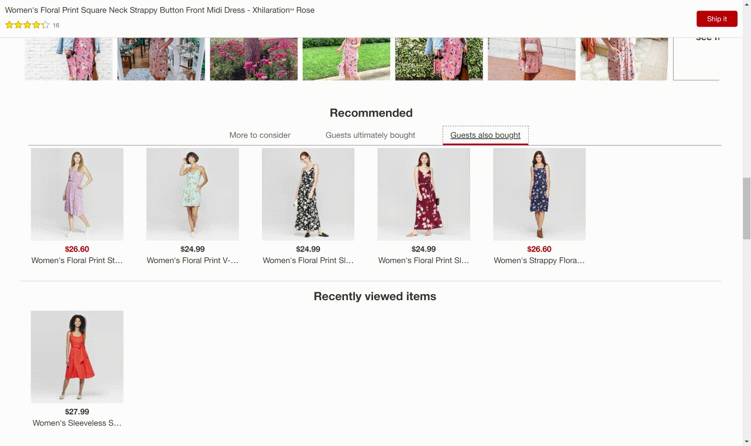Switch to More to consider tab

pos(260,135)
